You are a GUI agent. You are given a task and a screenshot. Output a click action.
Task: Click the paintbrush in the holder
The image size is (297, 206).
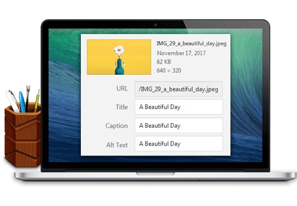[x=28, y=98]
